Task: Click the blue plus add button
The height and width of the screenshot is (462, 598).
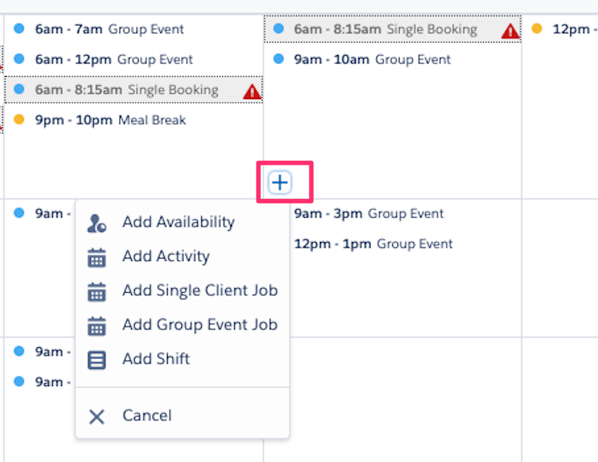Action: coord(280,183)
